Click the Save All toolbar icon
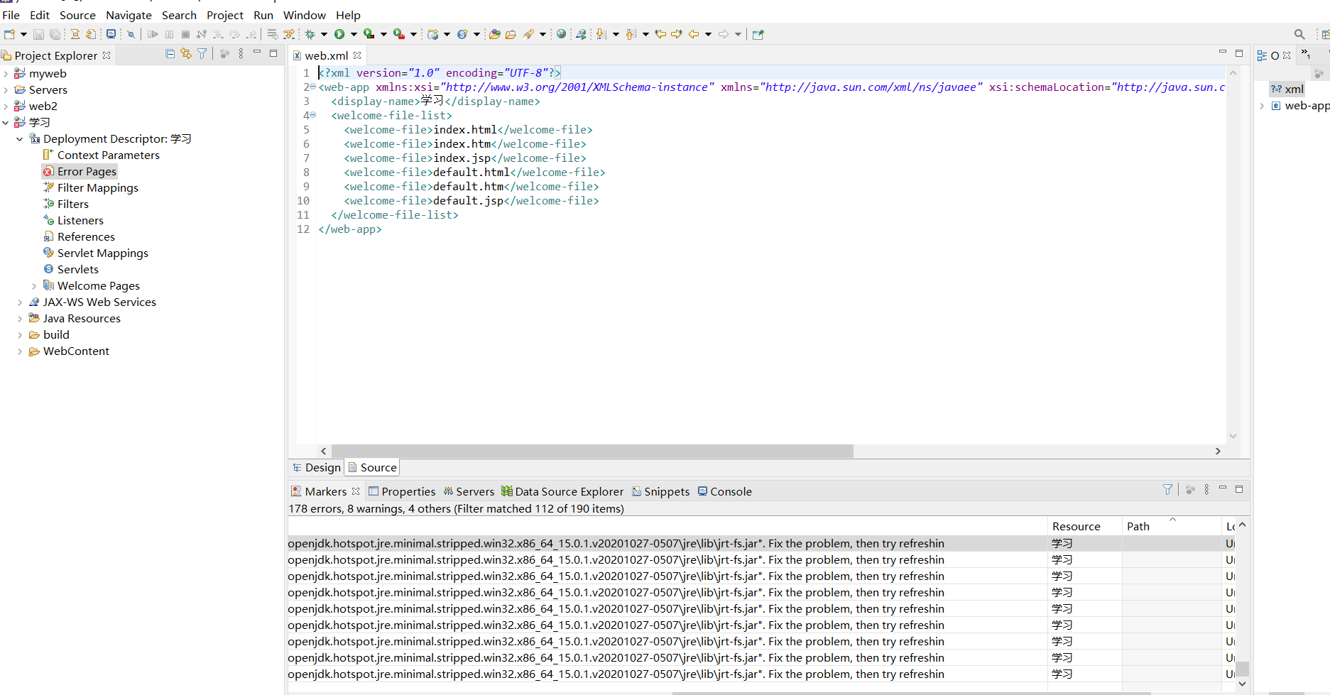Image resolution: width=1330 pixels, height=695 pixels. [55, 34]
